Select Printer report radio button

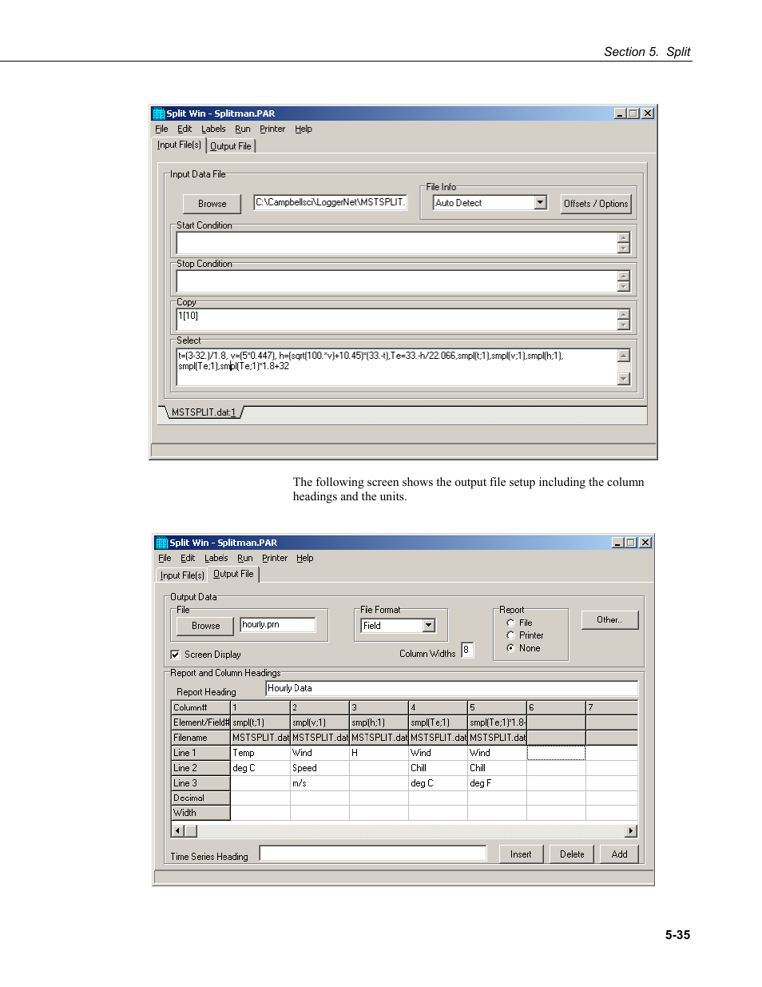coord(510,635)
